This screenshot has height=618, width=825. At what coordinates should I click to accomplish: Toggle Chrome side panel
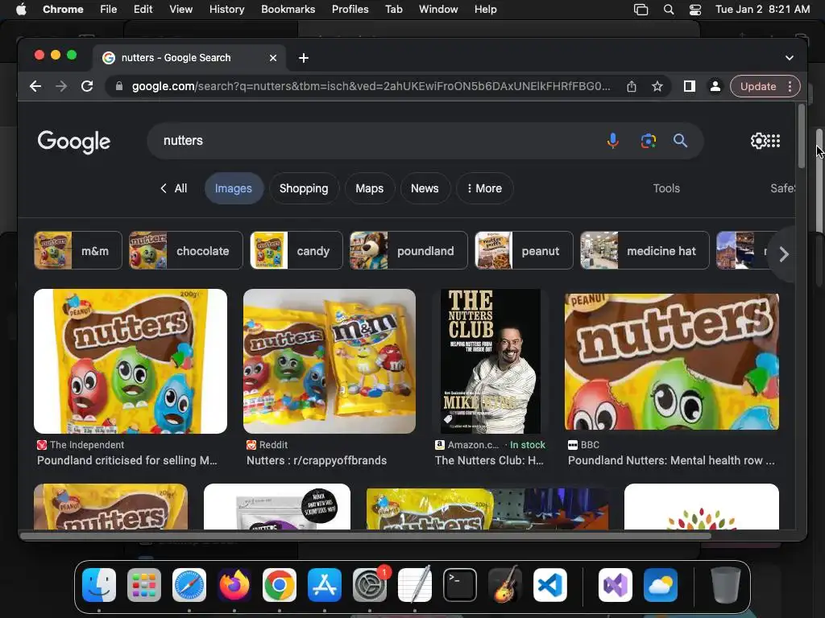click(690, 86)
